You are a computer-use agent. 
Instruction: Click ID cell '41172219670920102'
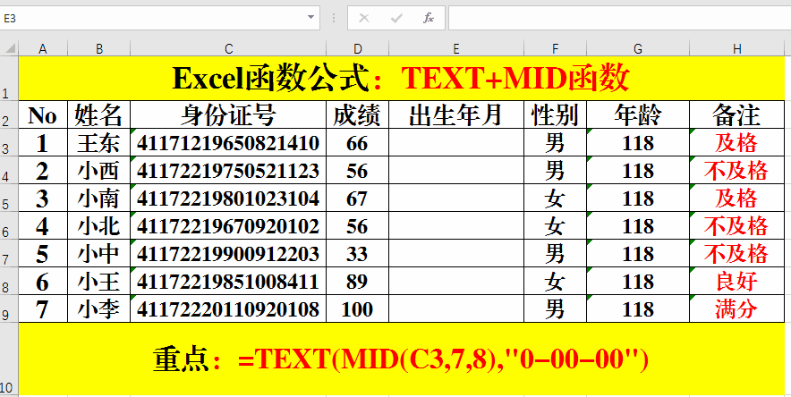(x=228, y=225)
